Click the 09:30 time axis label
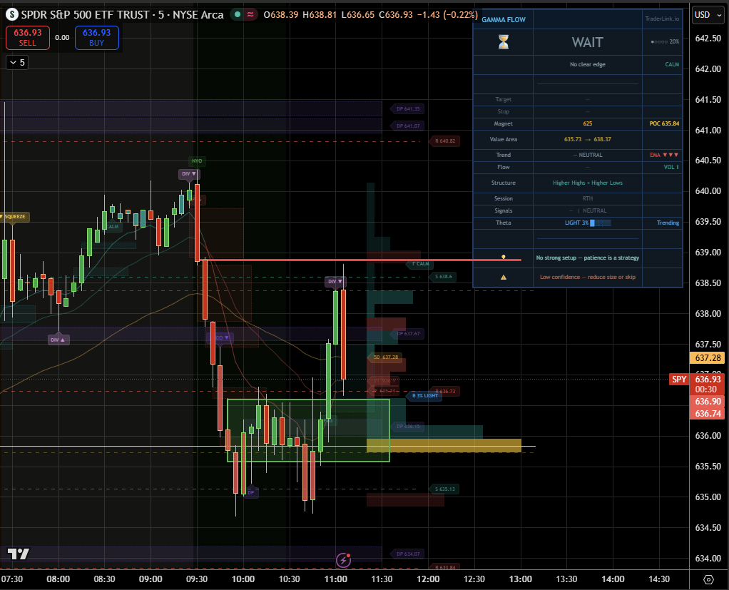The height and width of the screenshot is (590, 729). click(197, 579)
